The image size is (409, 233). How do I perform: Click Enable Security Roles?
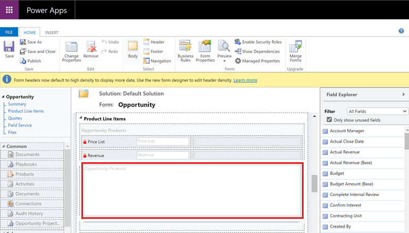tap(258, 42)
